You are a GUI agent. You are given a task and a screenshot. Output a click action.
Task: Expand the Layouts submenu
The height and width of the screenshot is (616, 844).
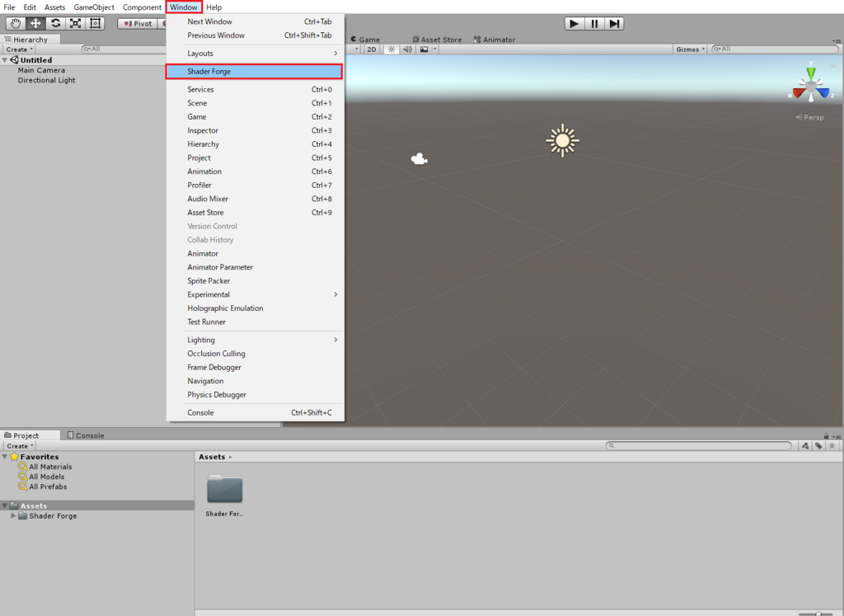click(x=254, y=54)
